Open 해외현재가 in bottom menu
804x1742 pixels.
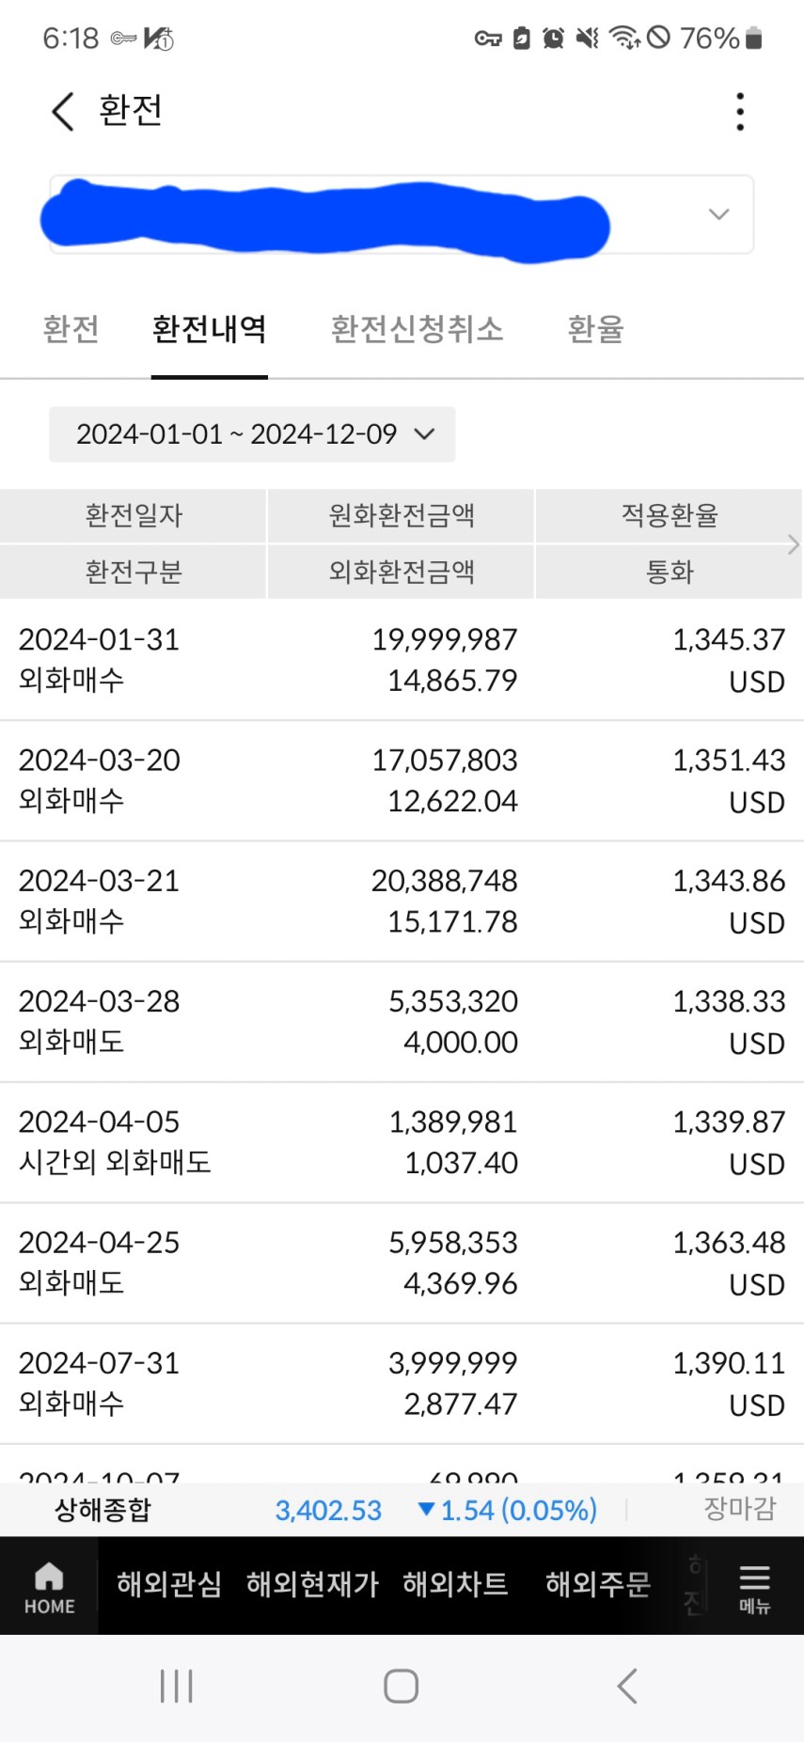(x=312, y=1585)
